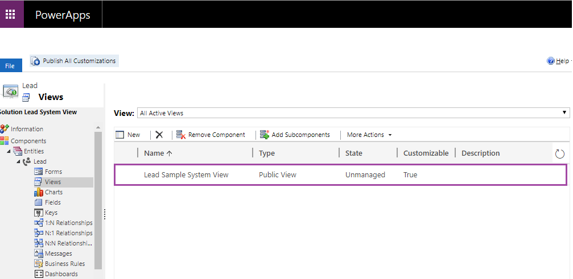This screenshot has height=279, width=573.
Task: Click the Forms icon
Action: pyautogui.click(x=38, y=172)
